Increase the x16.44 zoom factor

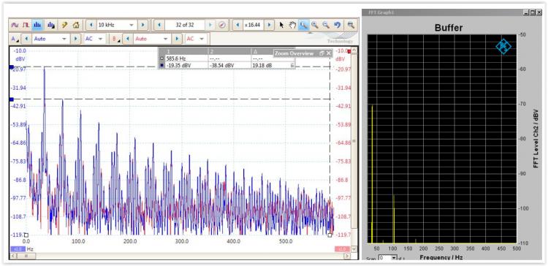pos(269,25)
